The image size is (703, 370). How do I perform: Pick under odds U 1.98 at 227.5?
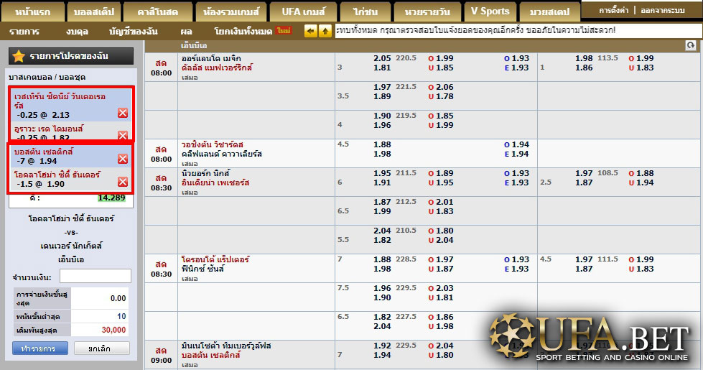pos(441,326)
